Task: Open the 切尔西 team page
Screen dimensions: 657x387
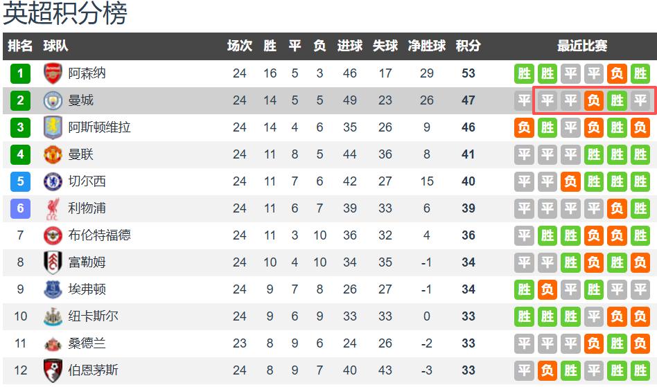Action: pos(87,181)
